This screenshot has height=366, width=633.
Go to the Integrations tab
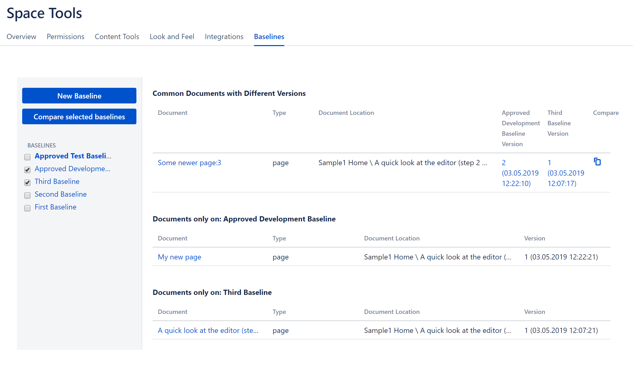click(224, 37)
